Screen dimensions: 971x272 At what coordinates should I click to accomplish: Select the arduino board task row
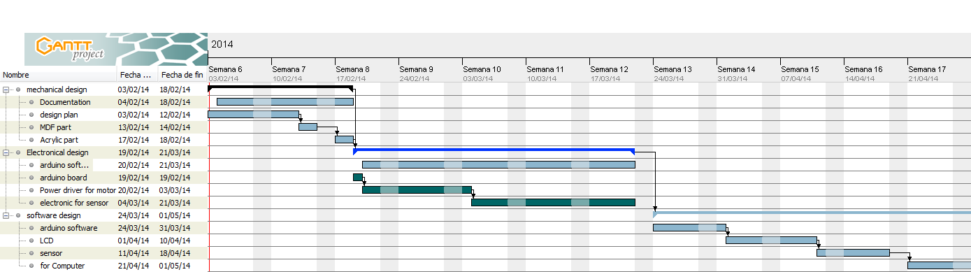click(104, 178)
